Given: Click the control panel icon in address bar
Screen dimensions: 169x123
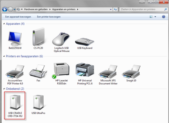Looking at the screenshot, I should point(18,9).
